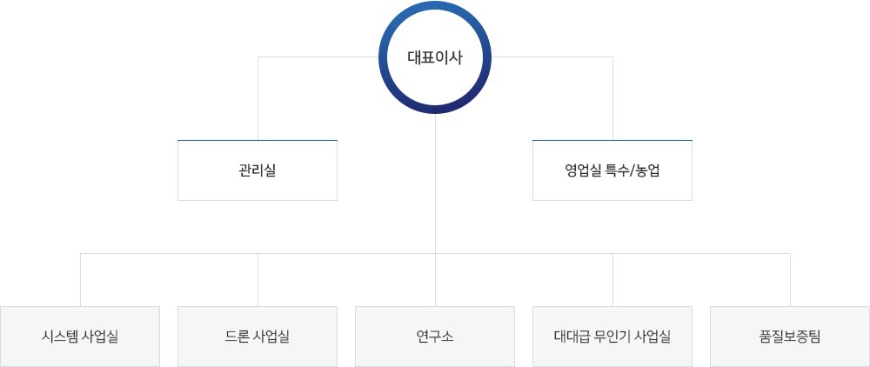Select the 품질보증팀 box

[x=790, y=337]
